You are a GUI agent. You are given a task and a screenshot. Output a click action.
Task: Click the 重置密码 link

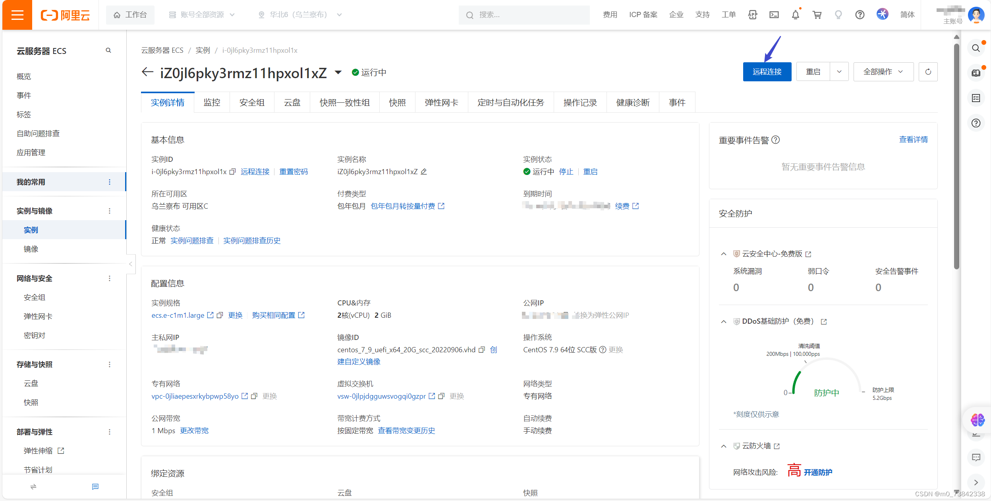point(294,172)
